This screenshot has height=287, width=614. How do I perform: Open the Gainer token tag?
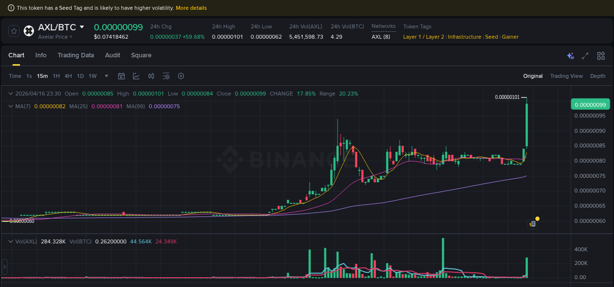pos(510,37)
